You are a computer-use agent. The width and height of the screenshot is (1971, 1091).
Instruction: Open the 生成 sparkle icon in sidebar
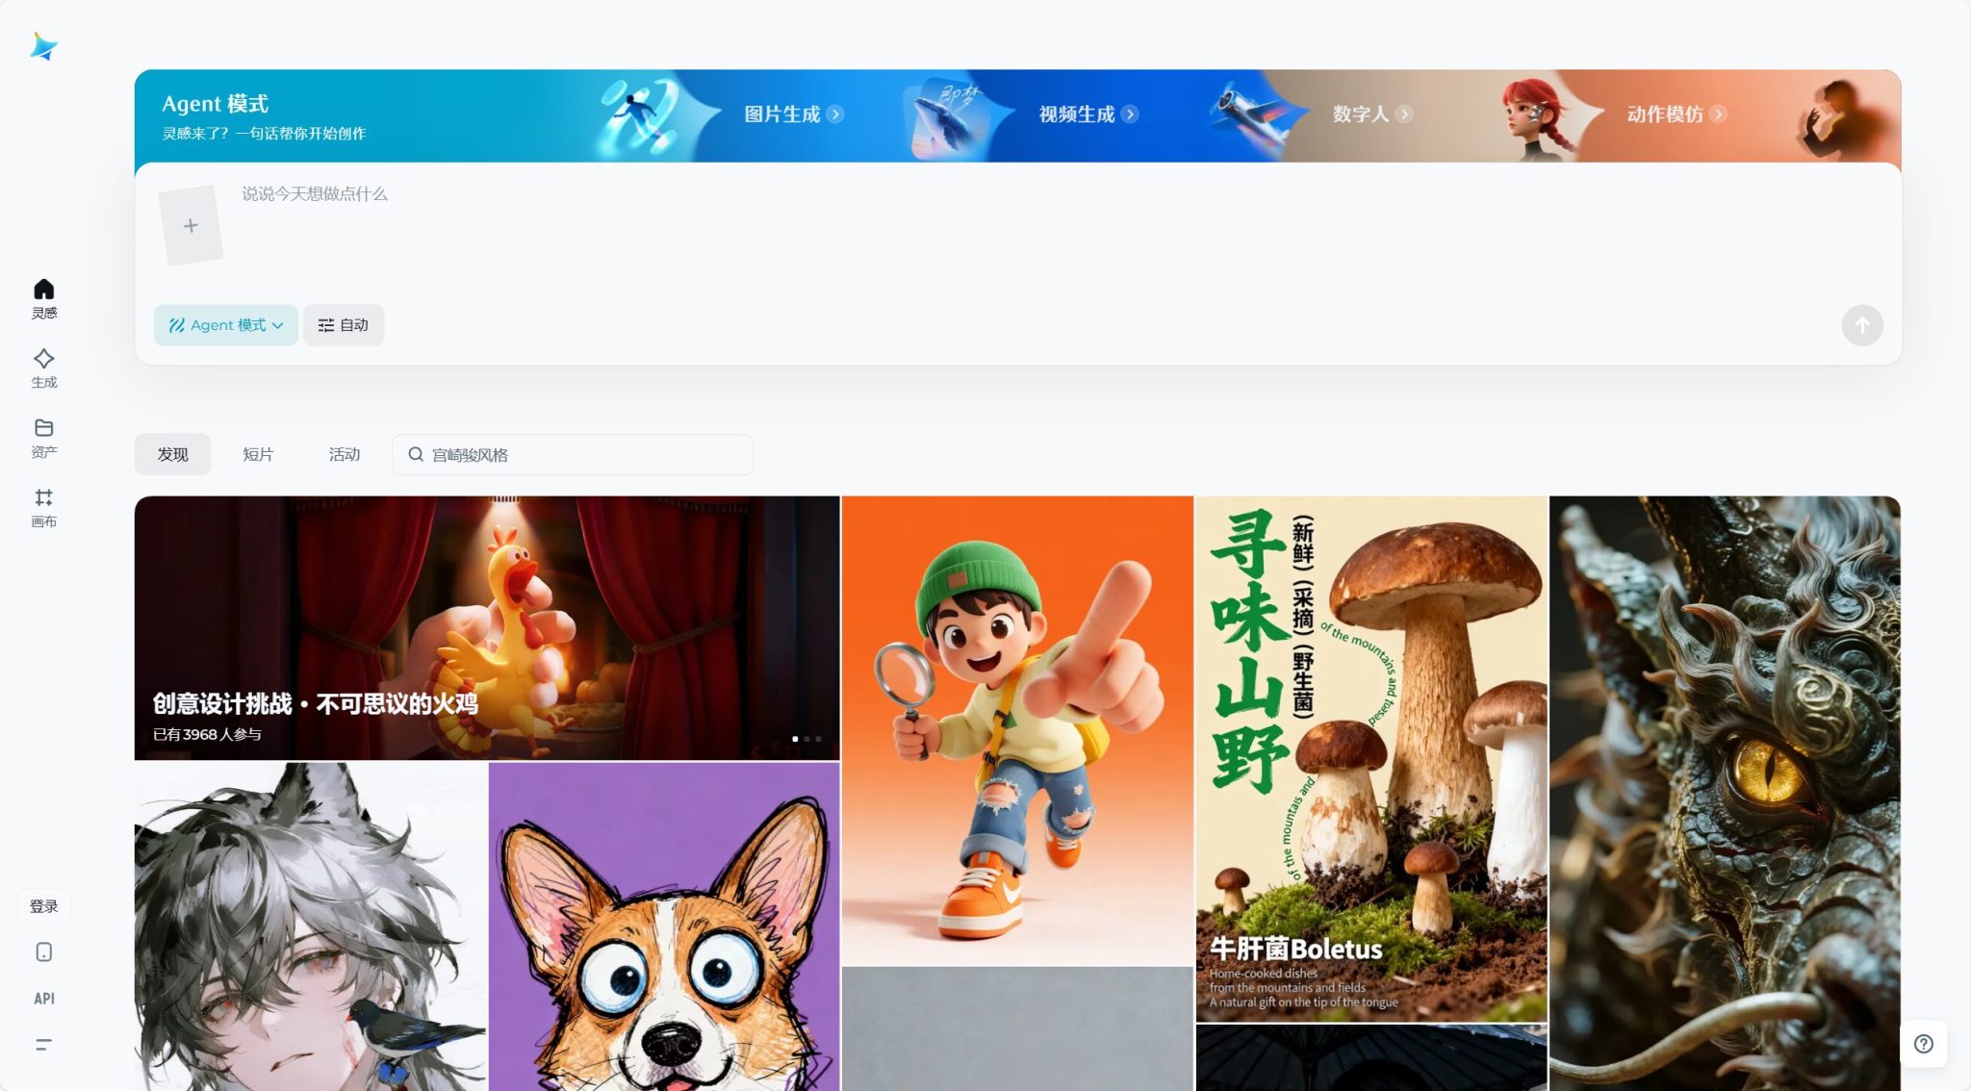pos(43,359)
